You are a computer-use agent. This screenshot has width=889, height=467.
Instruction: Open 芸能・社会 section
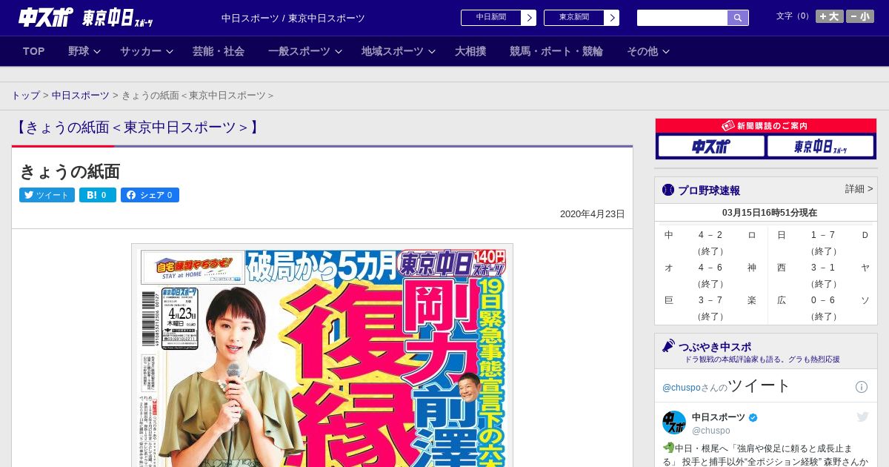(219, 51)
